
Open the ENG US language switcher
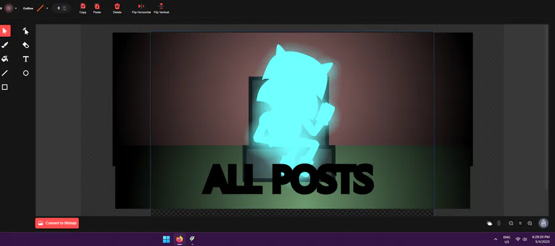[x=506, y=239]
